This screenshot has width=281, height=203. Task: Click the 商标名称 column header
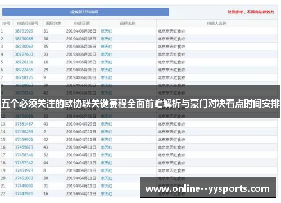pyautogui.click(x=128, y=24)
